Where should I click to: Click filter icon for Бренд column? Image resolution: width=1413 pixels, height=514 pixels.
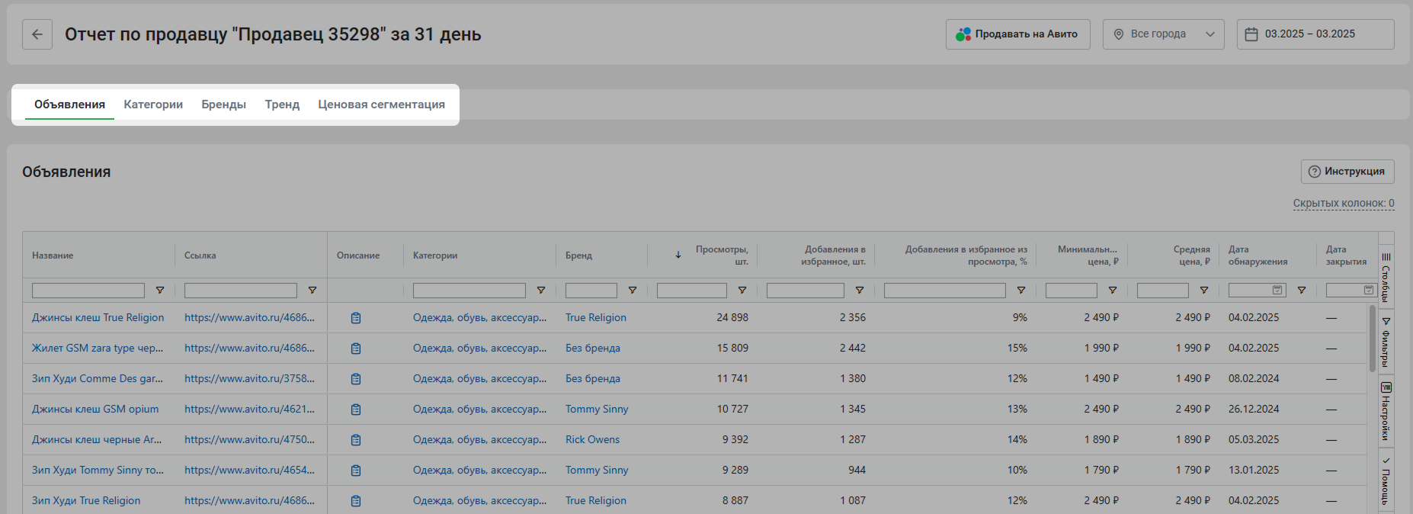pos(633,291)
